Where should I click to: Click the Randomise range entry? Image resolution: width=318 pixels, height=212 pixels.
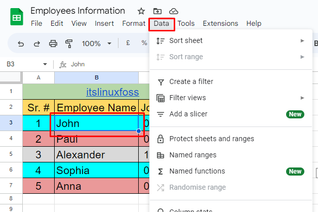point(231,188)
